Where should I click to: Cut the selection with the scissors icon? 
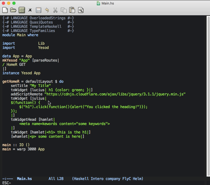55,10
